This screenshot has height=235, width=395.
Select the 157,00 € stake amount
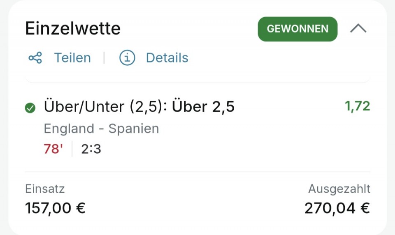tap(55, 208)
